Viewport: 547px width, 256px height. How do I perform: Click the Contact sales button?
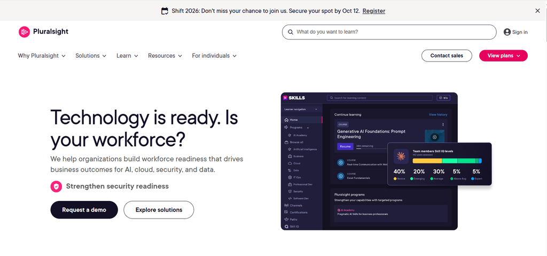pyautogui.click(x=447, y=56)
